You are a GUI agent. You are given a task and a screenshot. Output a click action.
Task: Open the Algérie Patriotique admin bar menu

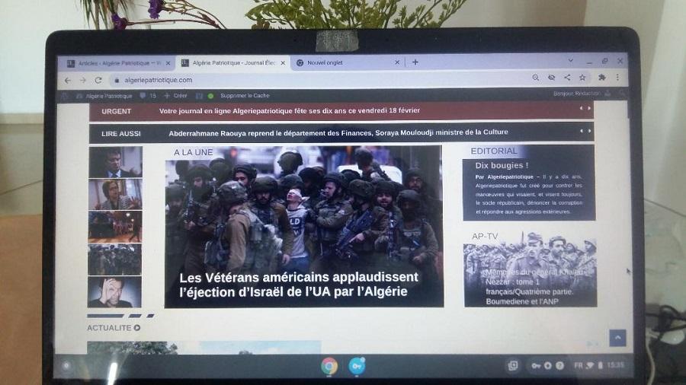coord(104,96)
